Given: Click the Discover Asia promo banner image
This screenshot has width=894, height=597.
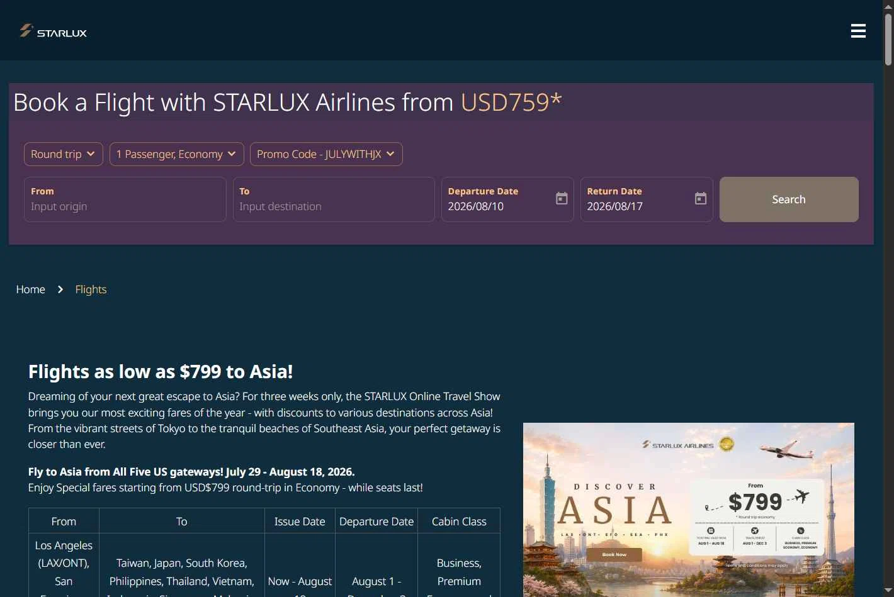Looking at the screenshot, I should pyautogui.click(x=689, y=510).
